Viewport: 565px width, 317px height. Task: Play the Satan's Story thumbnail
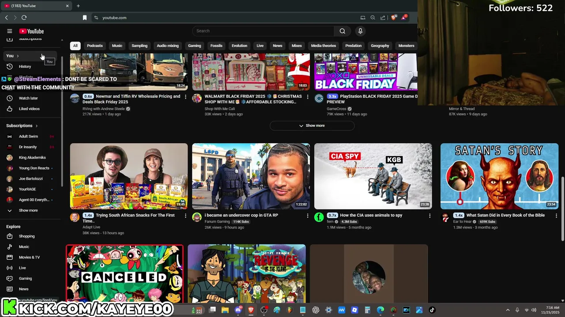point(499,176)
